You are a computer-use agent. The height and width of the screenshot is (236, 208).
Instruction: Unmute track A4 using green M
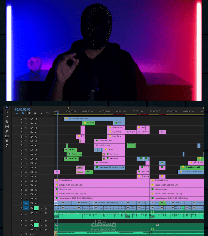pyautogui.click(x=36, y=225)
